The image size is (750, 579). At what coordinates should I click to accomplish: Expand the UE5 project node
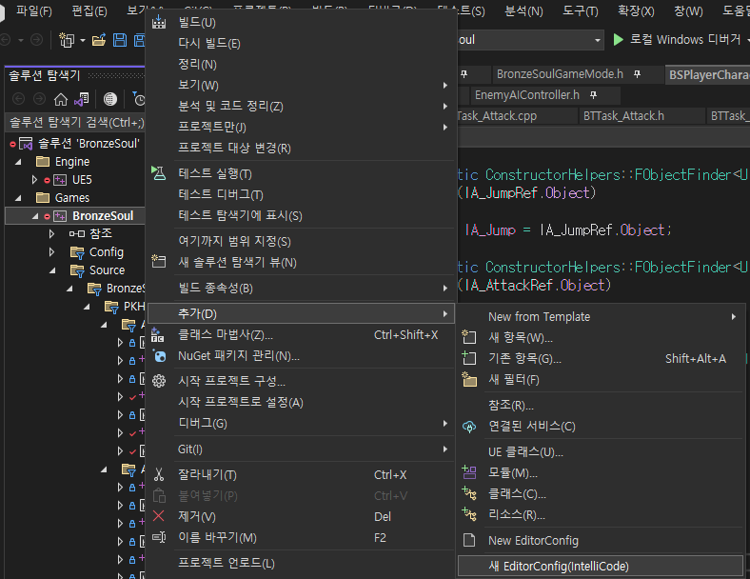click(34, 180)
